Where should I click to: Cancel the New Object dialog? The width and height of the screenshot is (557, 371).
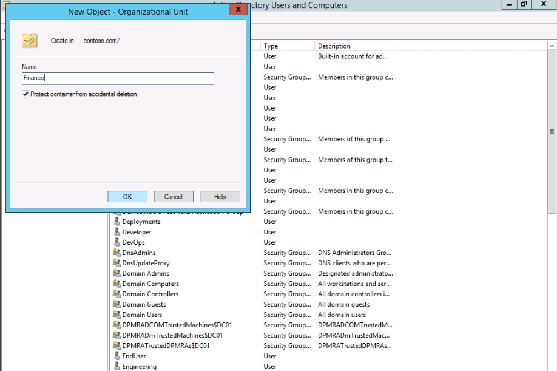[173, 197]
